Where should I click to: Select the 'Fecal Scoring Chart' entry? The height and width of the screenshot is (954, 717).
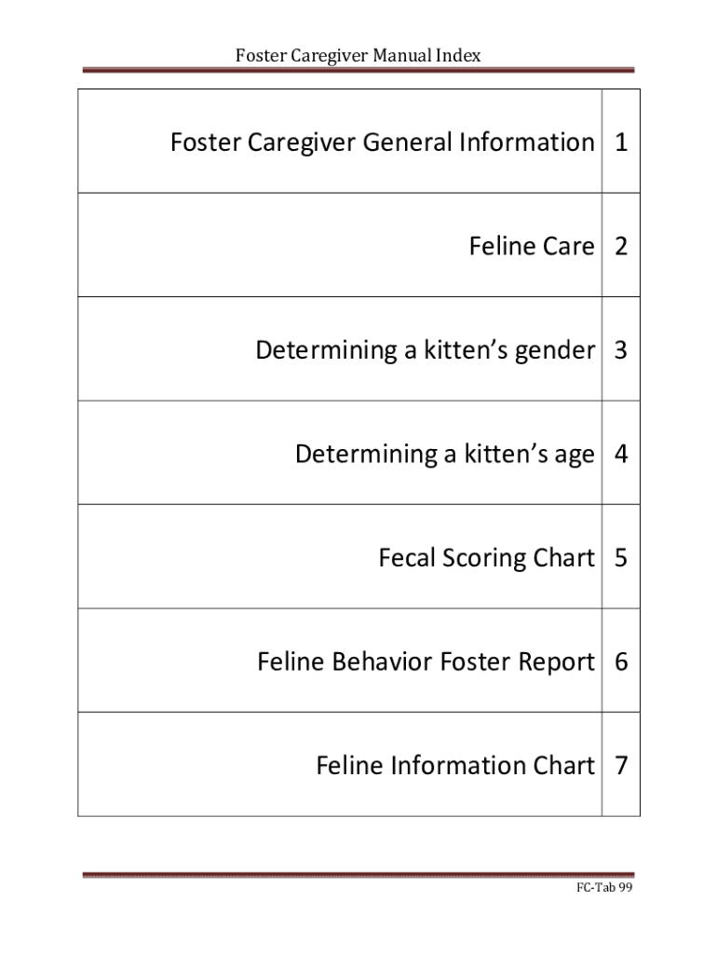point(486,558)
